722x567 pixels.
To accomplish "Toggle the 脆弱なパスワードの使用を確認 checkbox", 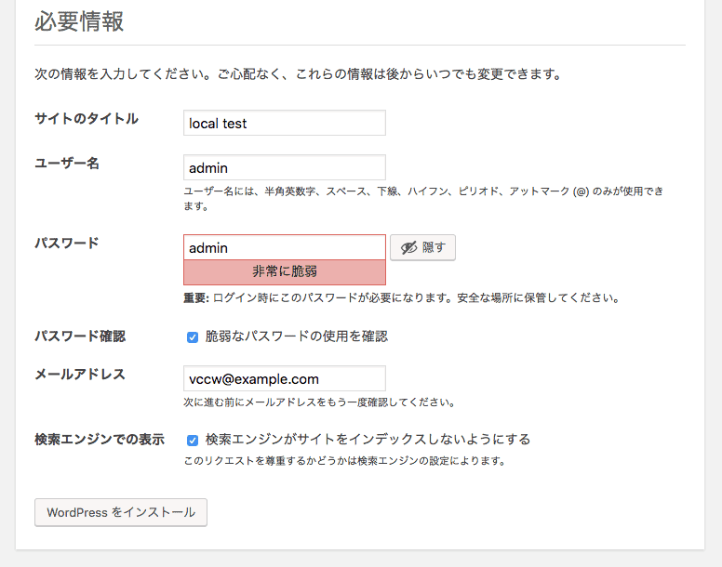I will [x=193, y=337].
